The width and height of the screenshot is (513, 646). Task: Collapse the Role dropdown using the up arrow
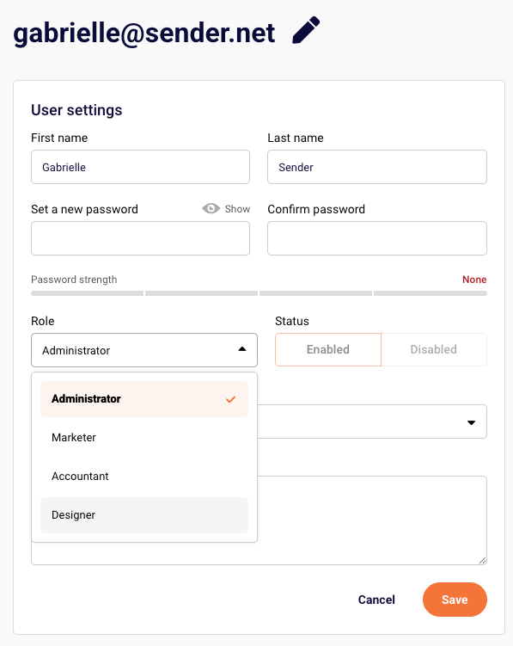click(x=242, y=349)
